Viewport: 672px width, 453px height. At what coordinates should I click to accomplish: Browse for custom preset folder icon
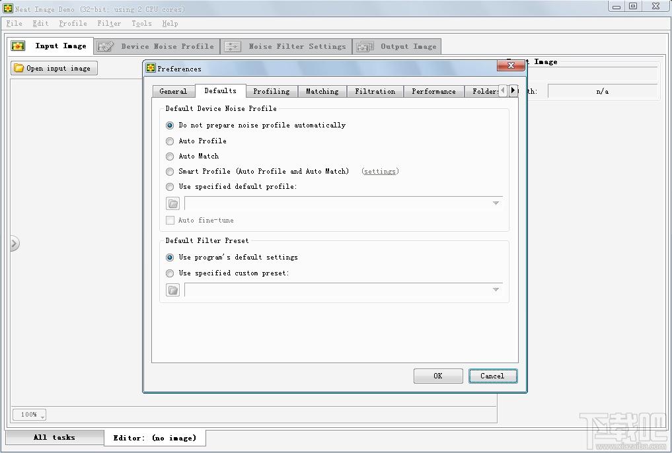pyautogui.click(x=172, y=291)
